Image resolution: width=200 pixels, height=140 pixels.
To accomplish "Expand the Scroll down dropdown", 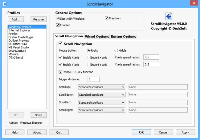I will pyautogui.click(x=102, y=94).
